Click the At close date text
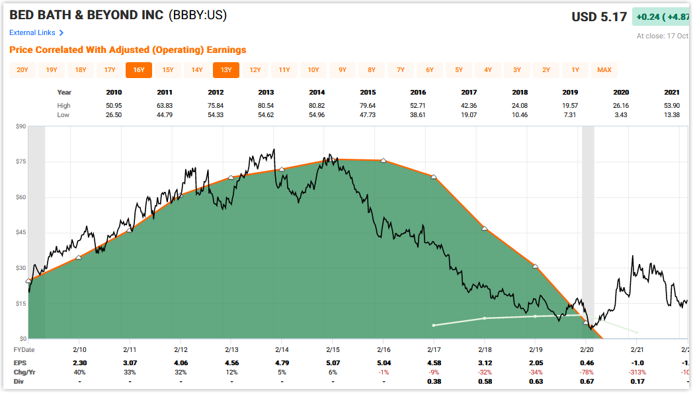Screen dimensions: 693x393 662,36
